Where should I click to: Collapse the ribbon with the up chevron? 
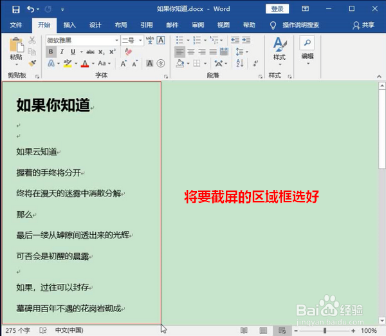[379, 77]
